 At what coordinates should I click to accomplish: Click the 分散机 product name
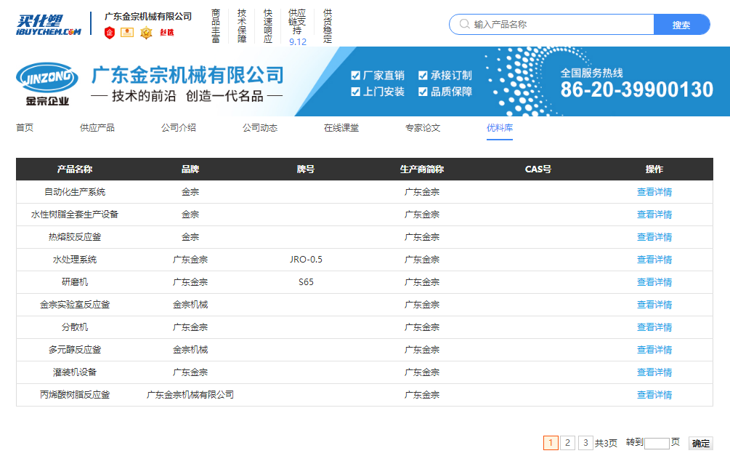(75, 327)
